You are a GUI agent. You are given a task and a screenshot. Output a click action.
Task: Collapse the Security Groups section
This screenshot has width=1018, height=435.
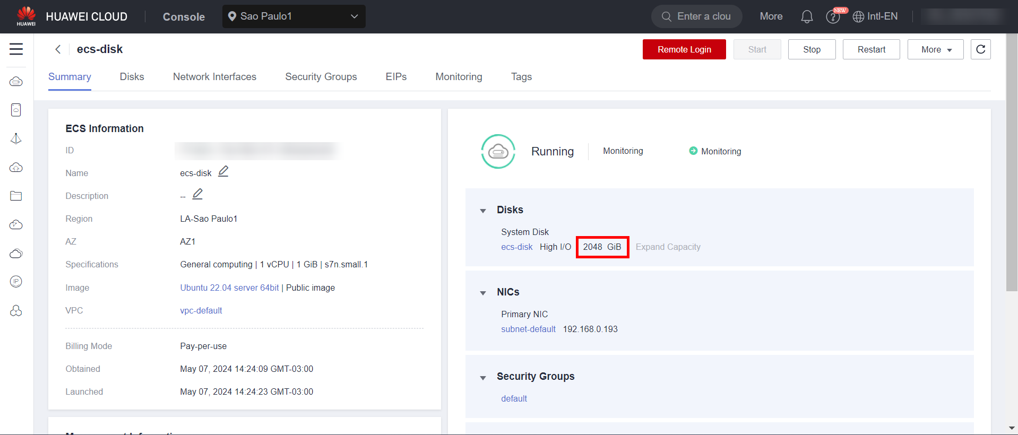pos(483,378)
